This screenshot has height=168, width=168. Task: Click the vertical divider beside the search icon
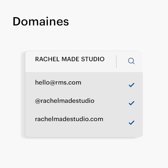point(116,62)
